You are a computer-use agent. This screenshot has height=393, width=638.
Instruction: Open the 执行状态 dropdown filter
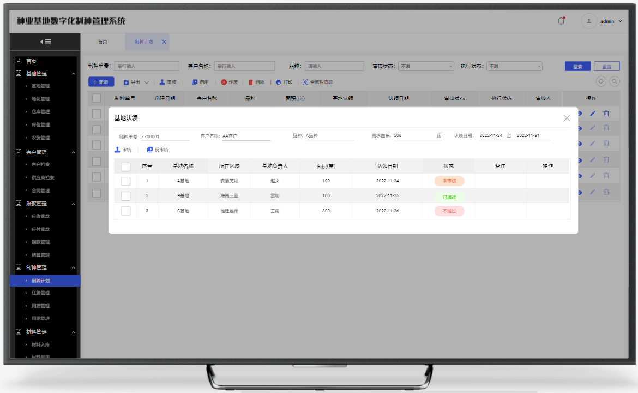pos(514,66)
